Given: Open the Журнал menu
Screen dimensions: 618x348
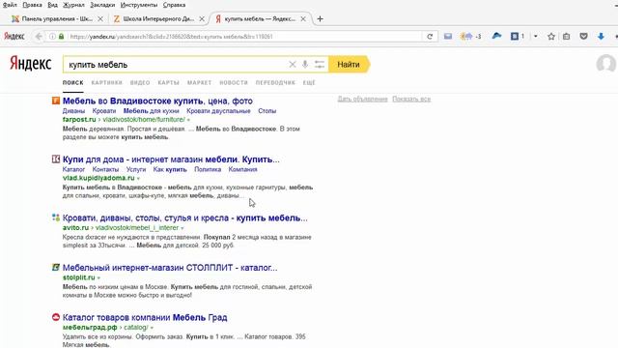Looking at the screenshot, I should pyautogui.click(x=73, y=5).
